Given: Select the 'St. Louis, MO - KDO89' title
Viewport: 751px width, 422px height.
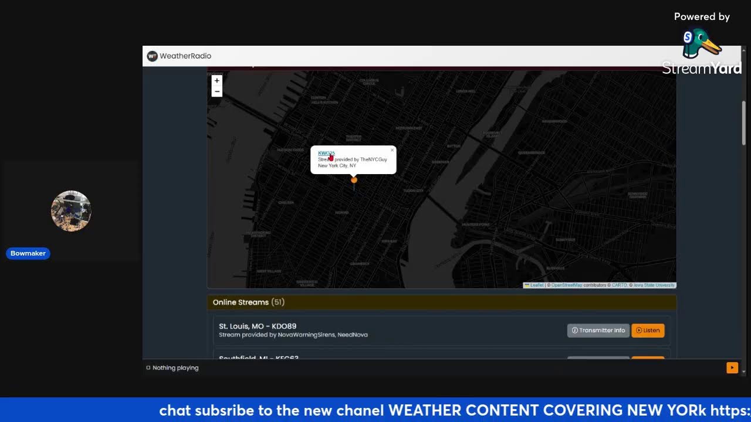Looking at the screenshot, I should coord(258,326).
